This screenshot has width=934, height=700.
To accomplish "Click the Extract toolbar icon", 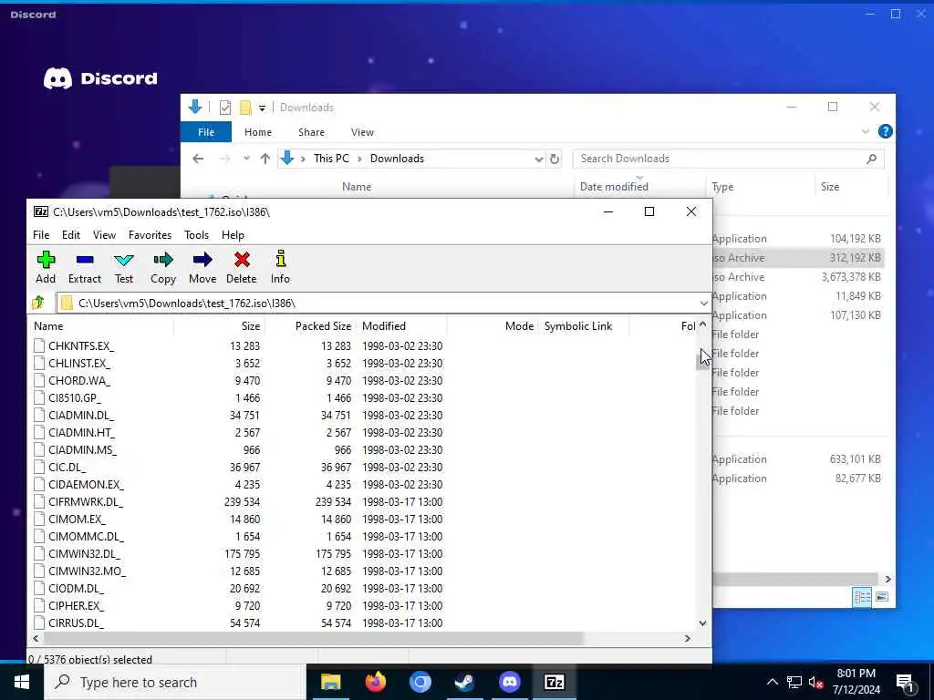I will click(85, 267).
